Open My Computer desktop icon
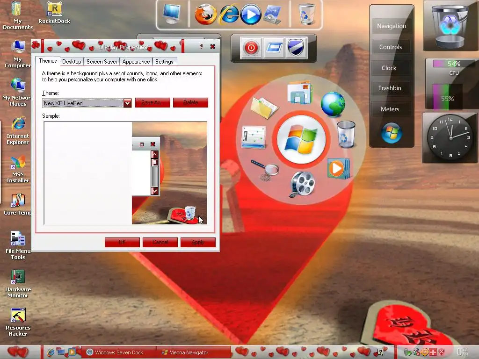The image size is (479, 359). point(17,54)
